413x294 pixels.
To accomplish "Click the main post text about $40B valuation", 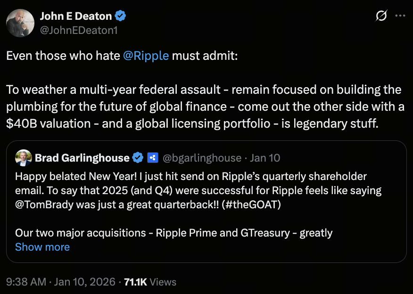I will coord(203,106).
